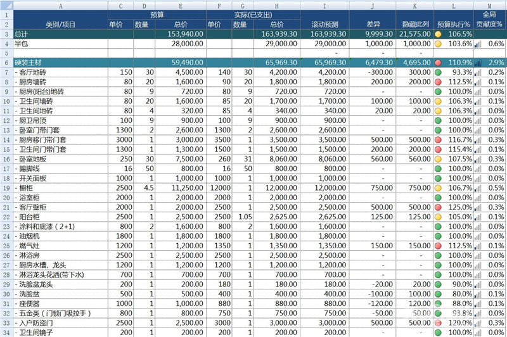The height and width of the screenshot is (337, 507).
Task: Select the row 6 header
Action: 6,63
